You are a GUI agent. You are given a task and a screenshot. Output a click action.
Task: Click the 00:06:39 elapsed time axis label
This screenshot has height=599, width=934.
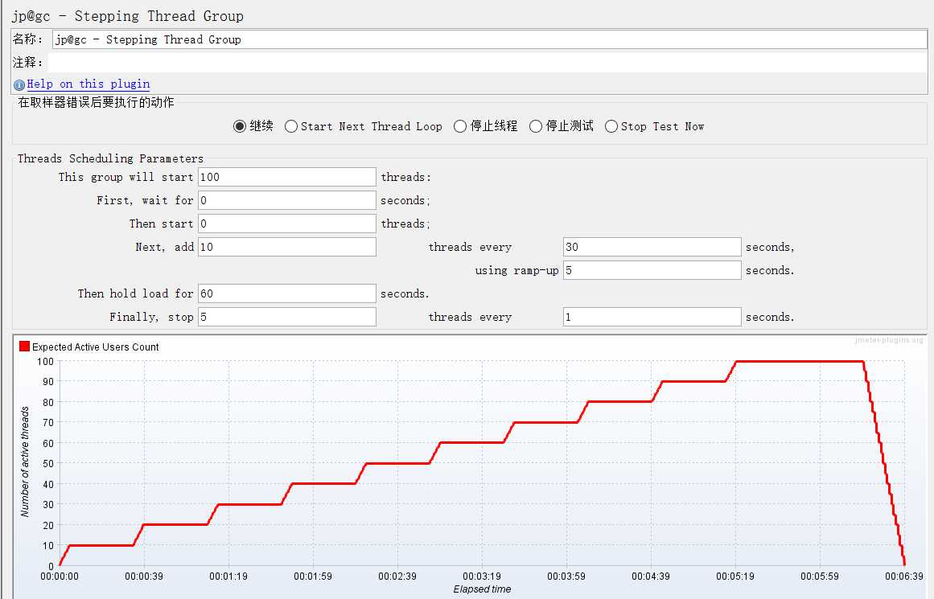(903, 576)
